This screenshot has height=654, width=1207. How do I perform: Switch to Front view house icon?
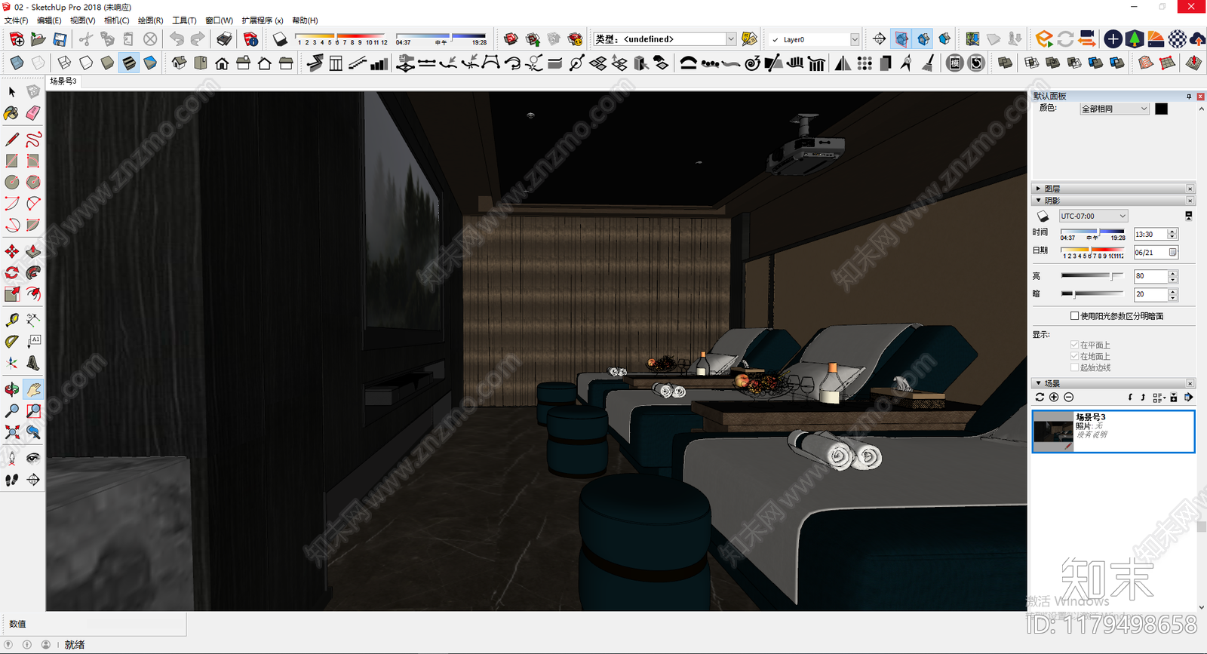[x=222, y=63]
